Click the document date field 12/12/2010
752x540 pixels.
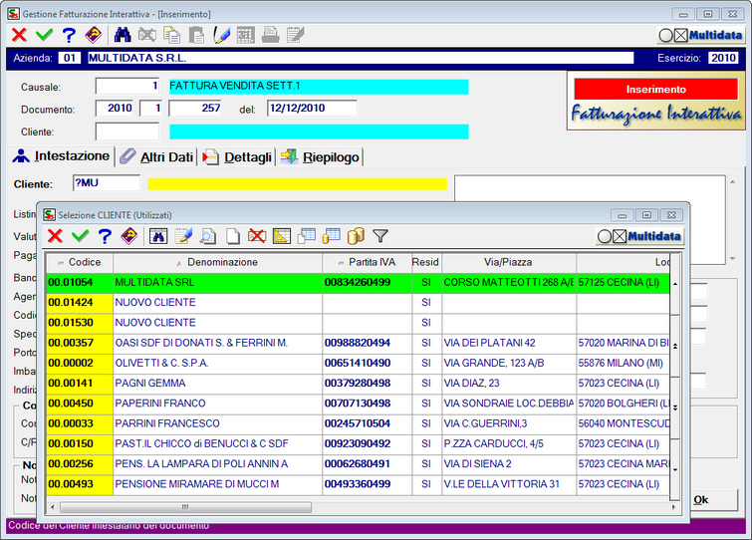[312, 109]
